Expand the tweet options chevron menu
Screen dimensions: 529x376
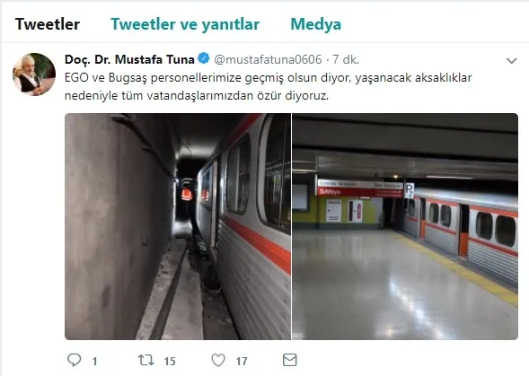[x=512, y=61]
